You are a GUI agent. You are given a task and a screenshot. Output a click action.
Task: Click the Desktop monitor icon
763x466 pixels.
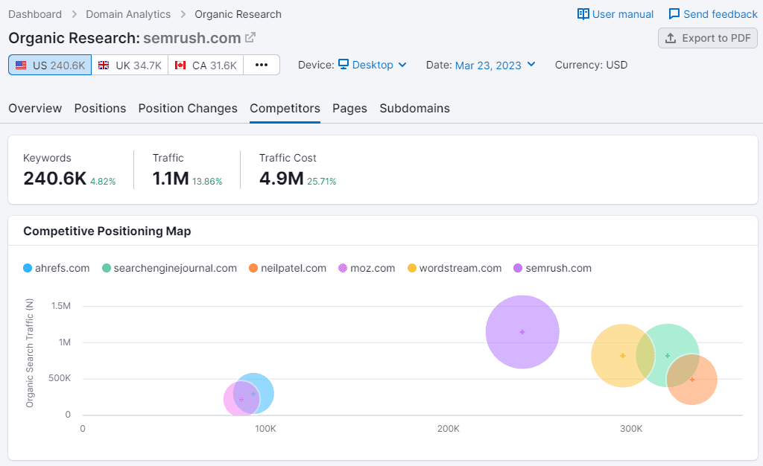pyautogui.click(x=343, y=64)
